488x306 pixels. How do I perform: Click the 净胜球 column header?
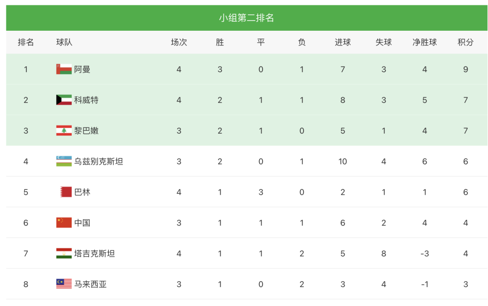point(425,42)
